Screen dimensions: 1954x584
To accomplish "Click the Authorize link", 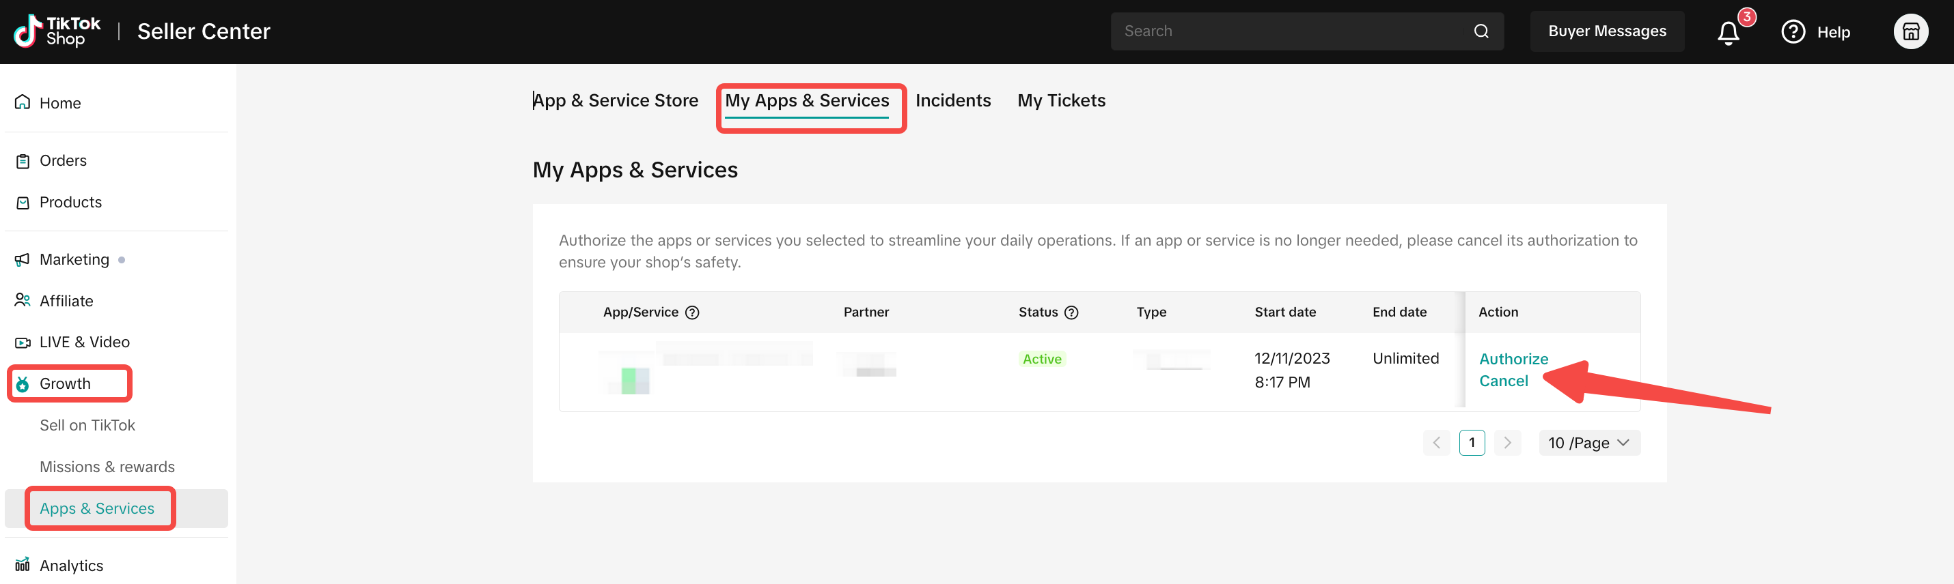I will [x=1513, y=359].
